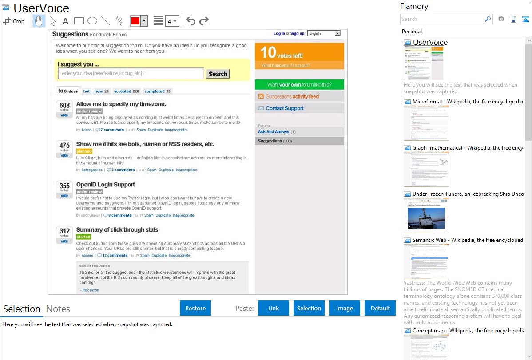The image size is (532, 360).
Task: Click the blue collapse-to-top icon
Action: [525, 19]
